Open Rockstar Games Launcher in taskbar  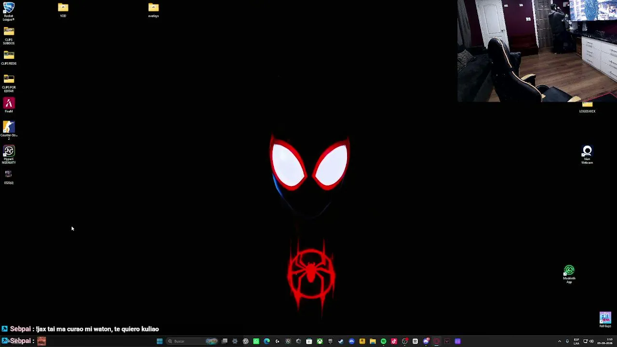click(x=362, y=341)
